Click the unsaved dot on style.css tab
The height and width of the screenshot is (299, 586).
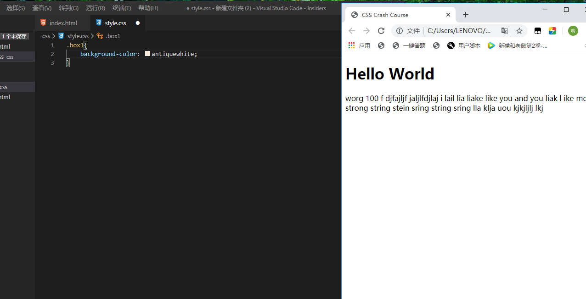pyautogui.click(x=138, y=23)
